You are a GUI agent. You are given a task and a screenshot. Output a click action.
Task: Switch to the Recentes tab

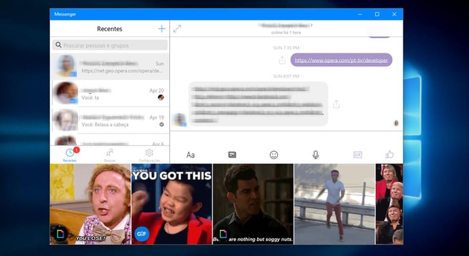(x=70, y=155)
